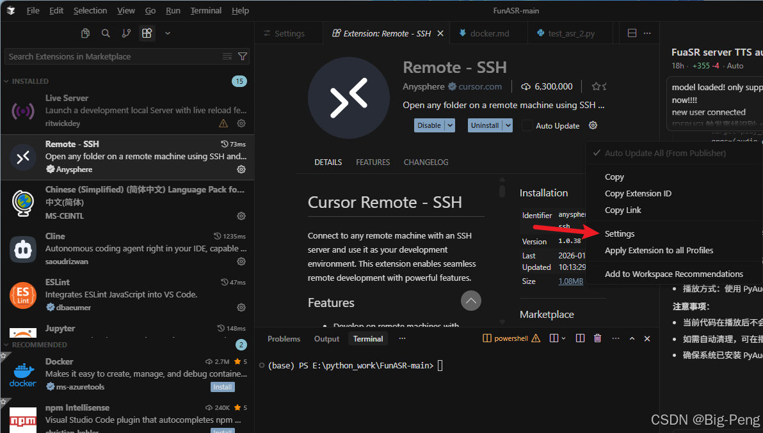Check the Auto Update checkbox for Remote - SSH
763x433 pixels.
[528, 125]
